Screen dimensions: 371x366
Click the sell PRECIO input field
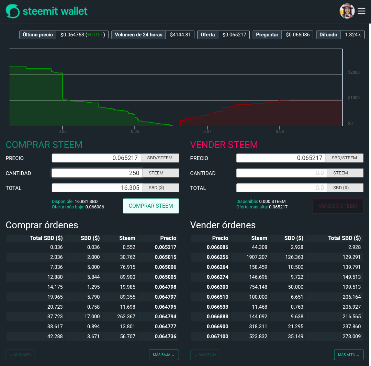tap(281, 158)
